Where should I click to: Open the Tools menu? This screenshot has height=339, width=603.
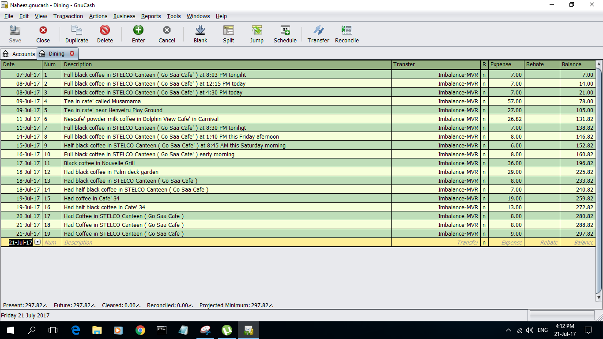tap(173, 16)
